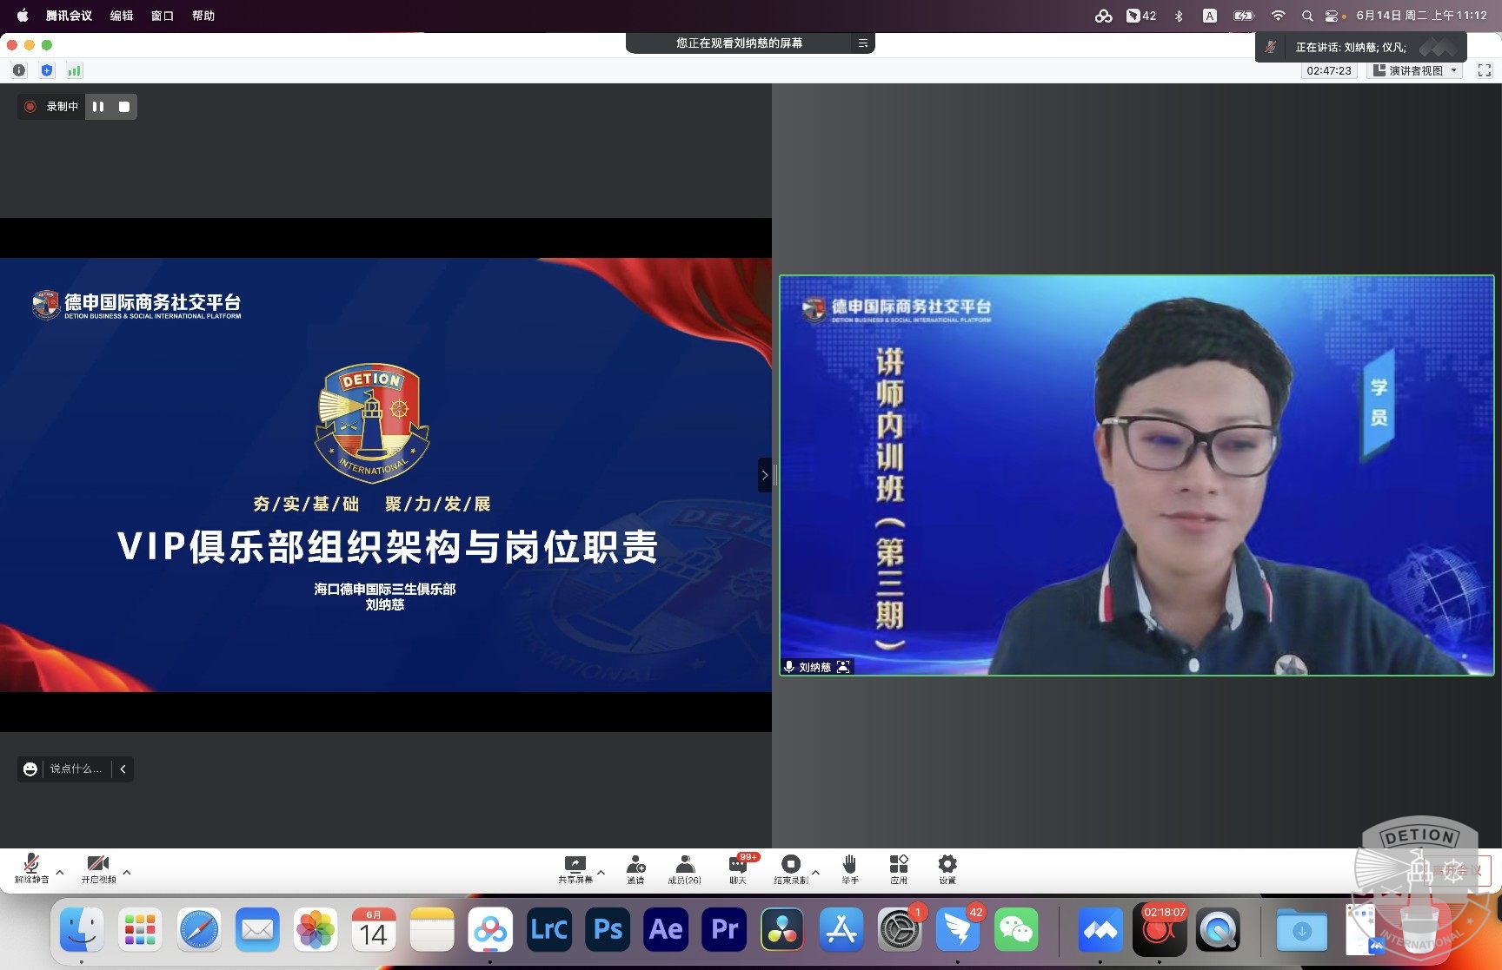Viewport: 1502px width, 970px height.
Task: Open meeting settings (设置) gear
Action: (x=947, y=868)
